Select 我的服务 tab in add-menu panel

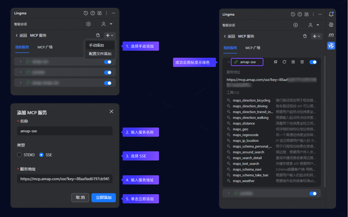(x=22, y=47)
